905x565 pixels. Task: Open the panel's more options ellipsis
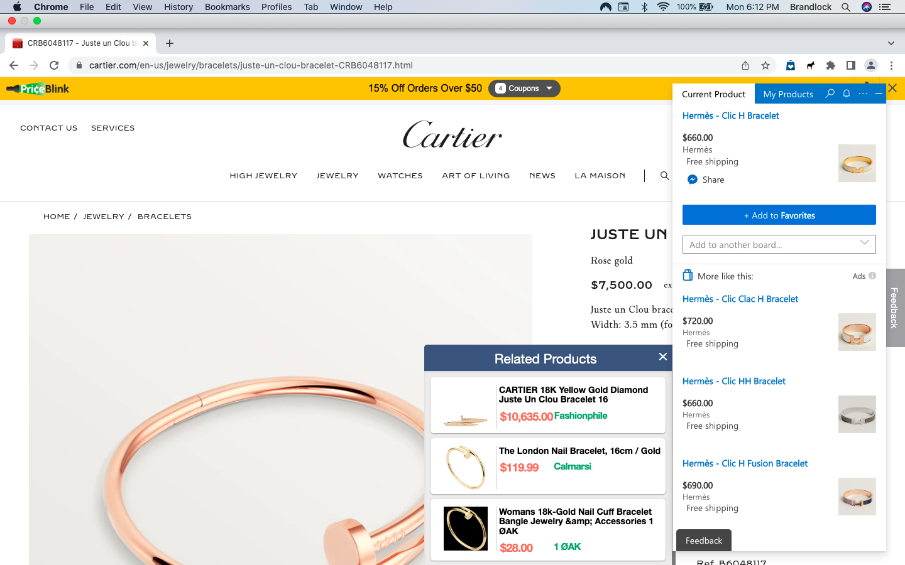(x=863, y=94)
